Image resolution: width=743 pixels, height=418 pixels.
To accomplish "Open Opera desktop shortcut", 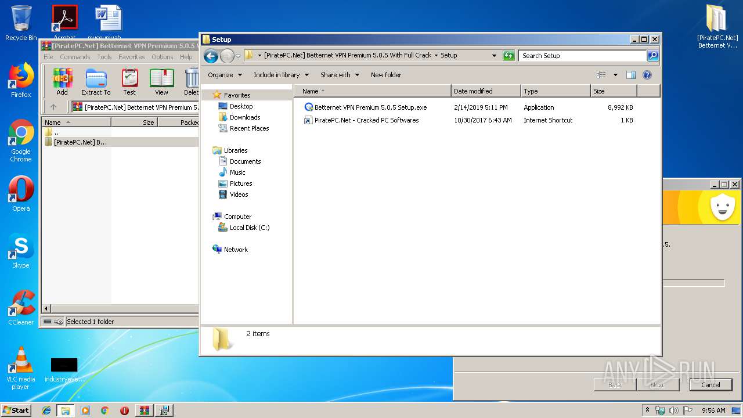I will [x=21, y=193].
